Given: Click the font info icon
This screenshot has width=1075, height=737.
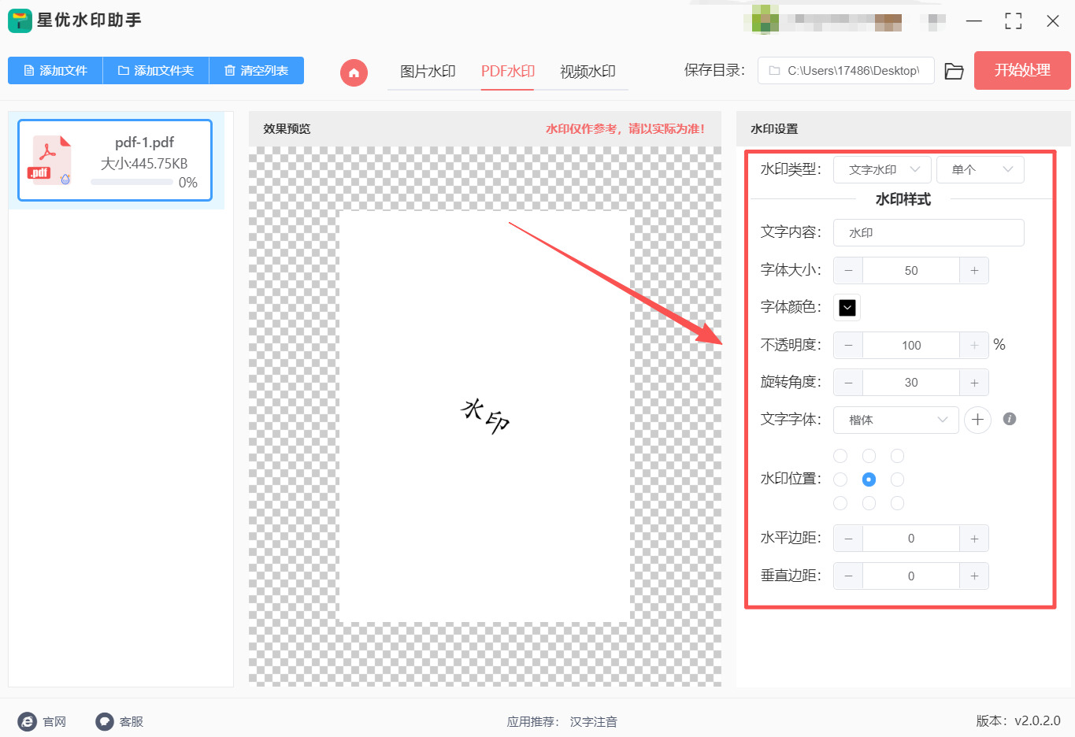Looking at the screenshot, I should coord(1010,419).
